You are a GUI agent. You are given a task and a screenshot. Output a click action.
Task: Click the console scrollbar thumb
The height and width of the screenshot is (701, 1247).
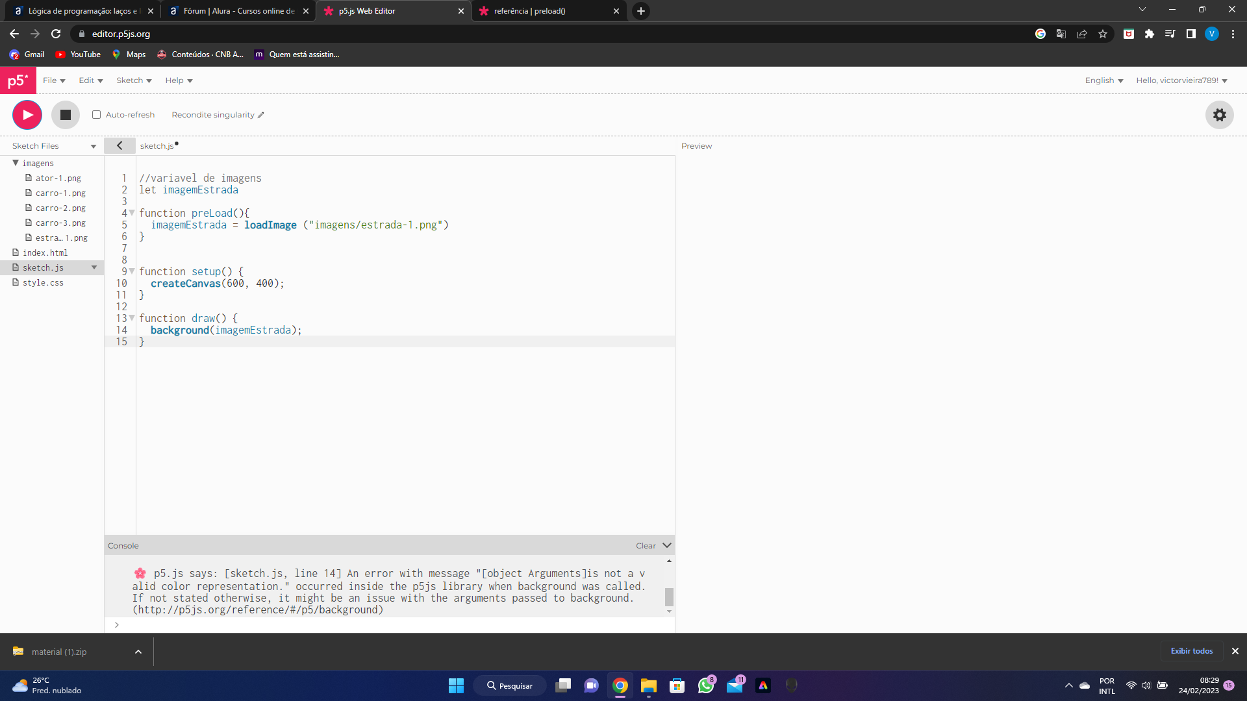pos(669,596)
